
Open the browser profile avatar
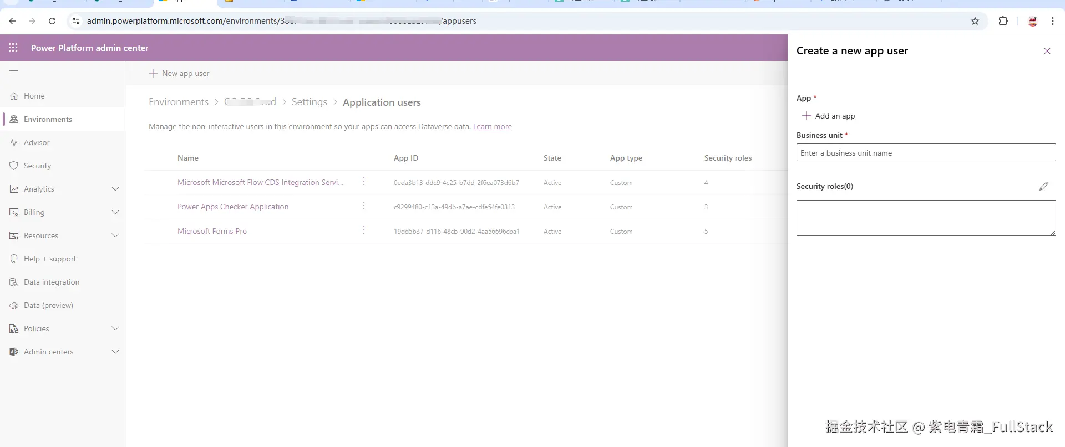click(1033, 21)
